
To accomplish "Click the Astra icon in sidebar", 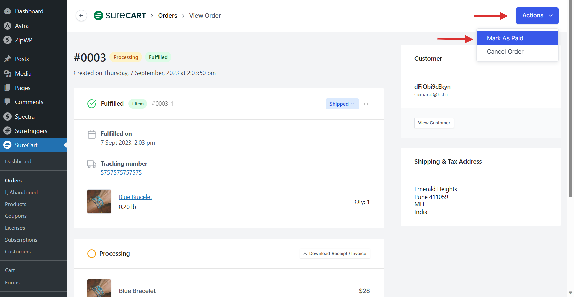I will [x=7, y=26].
